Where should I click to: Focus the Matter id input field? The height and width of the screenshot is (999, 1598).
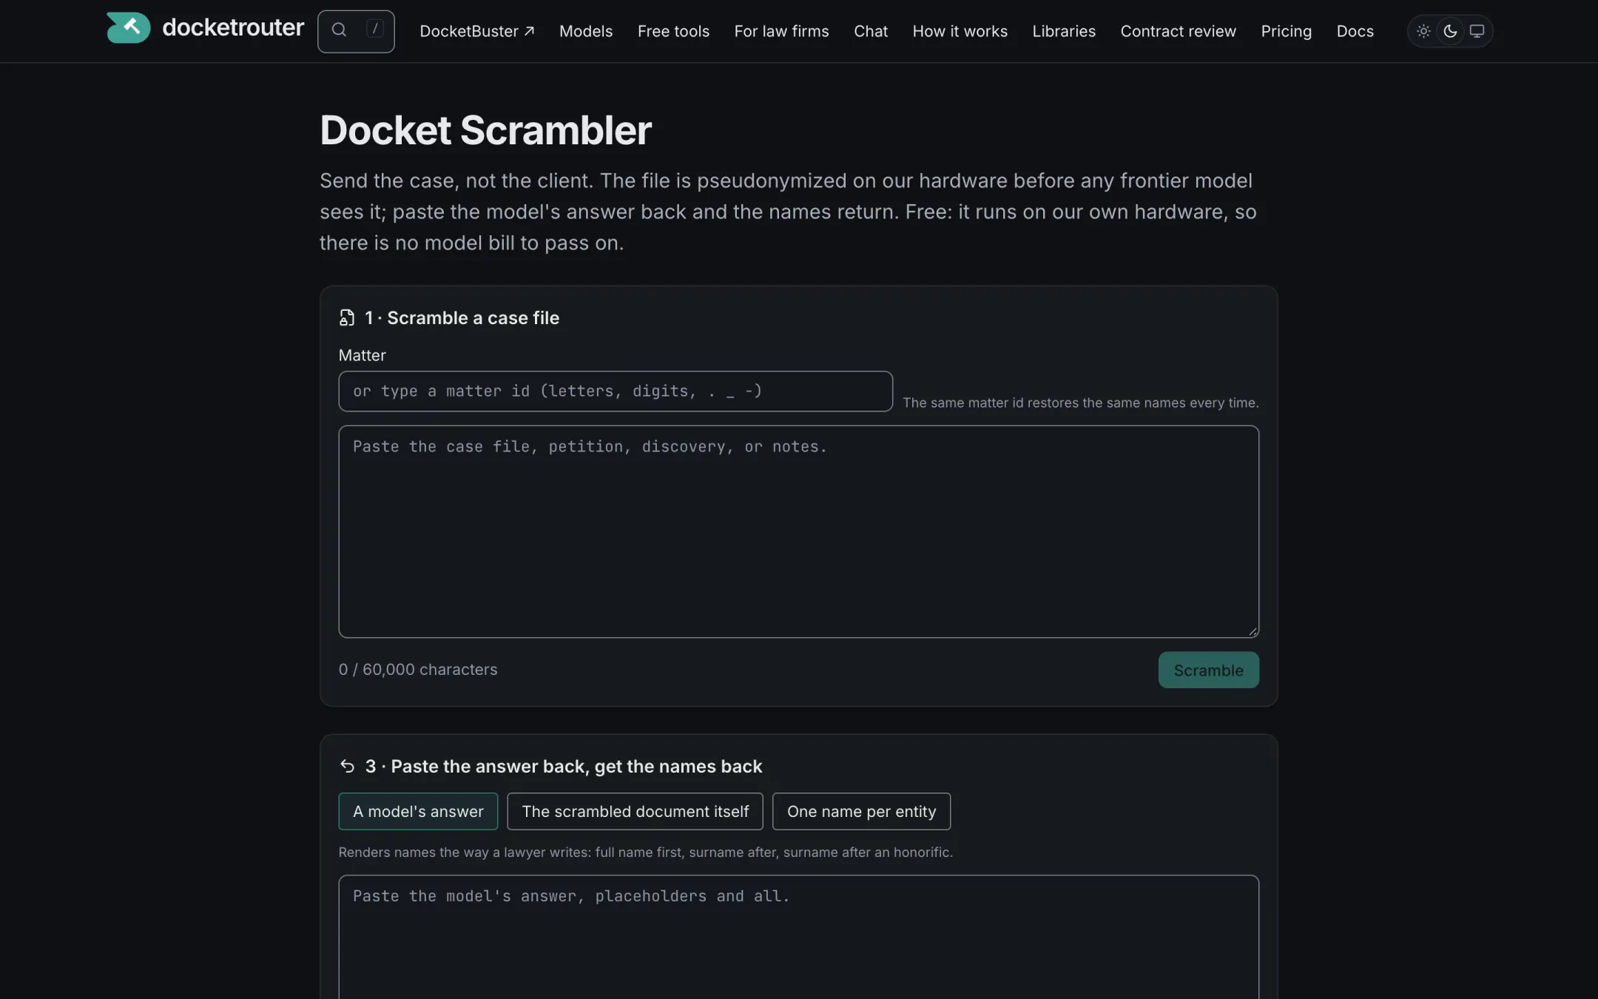[616, 391]
